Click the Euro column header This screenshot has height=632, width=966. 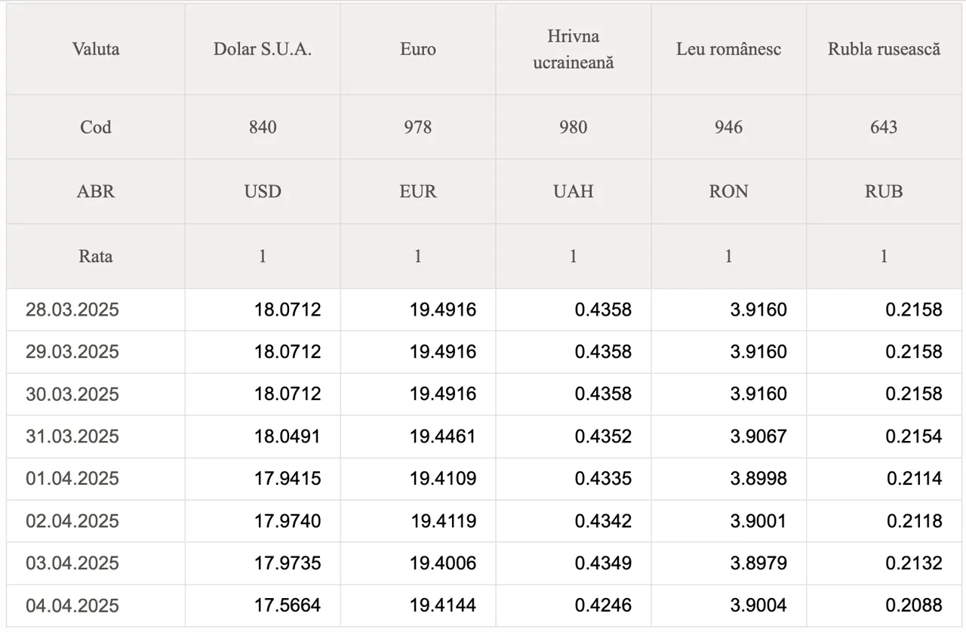coord(418,49)
